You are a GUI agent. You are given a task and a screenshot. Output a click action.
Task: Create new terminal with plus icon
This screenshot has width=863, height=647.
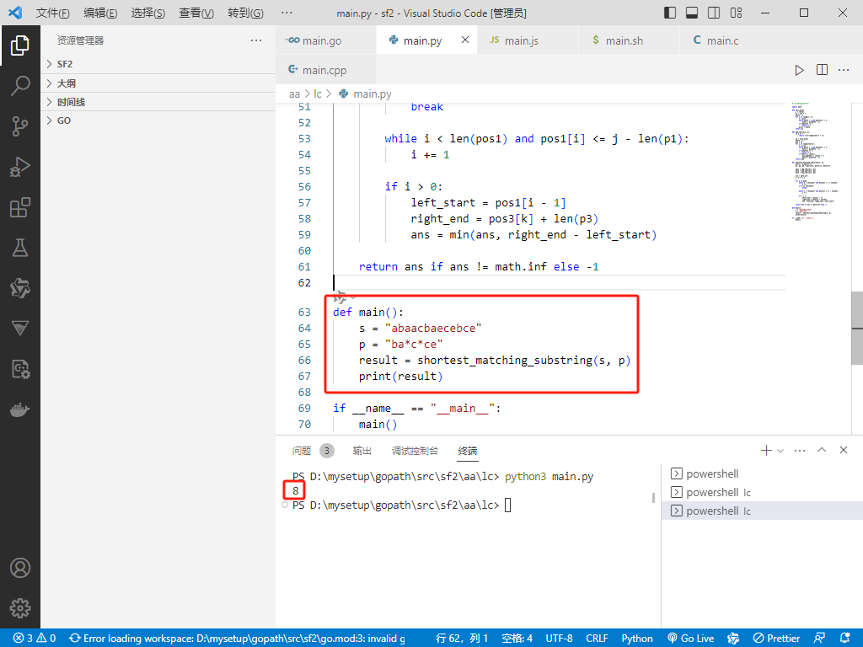765,450
